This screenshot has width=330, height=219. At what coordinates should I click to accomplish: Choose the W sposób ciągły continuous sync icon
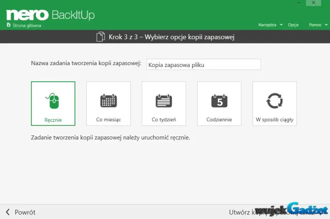pos(274,101)
